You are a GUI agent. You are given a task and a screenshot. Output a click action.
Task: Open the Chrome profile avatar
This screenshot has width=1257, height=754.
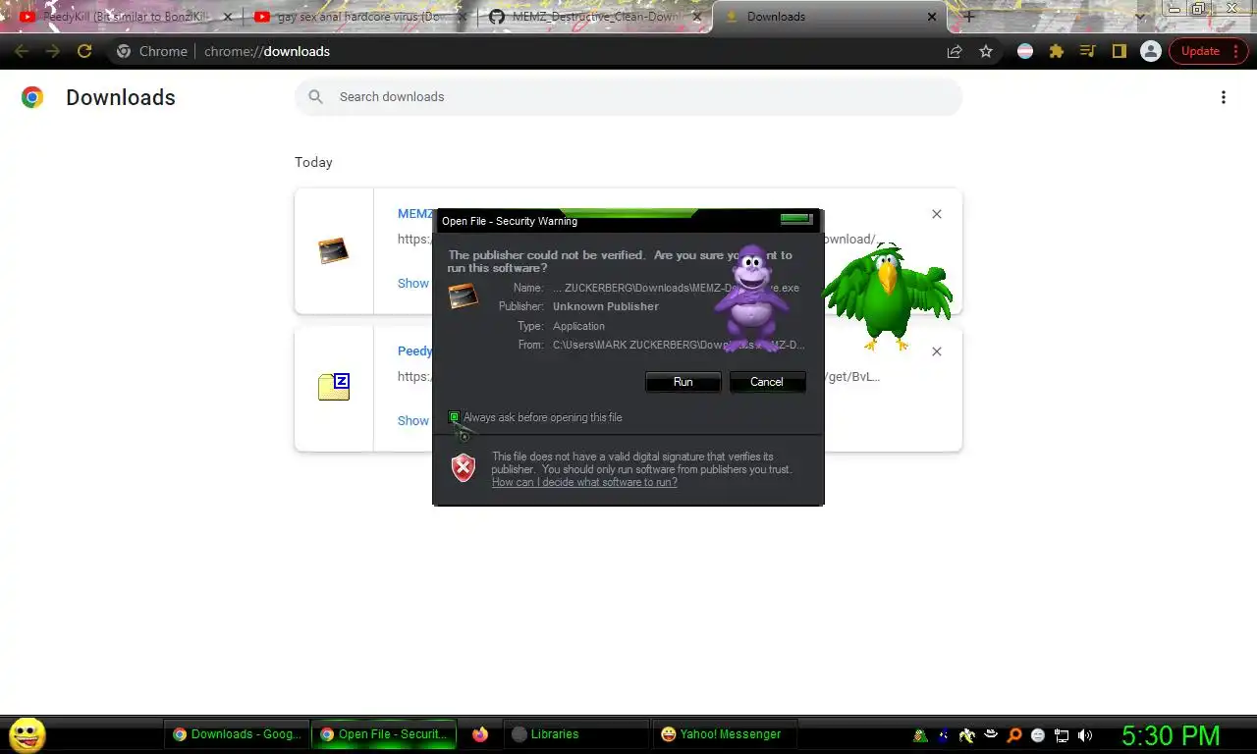click(1151, 51)
